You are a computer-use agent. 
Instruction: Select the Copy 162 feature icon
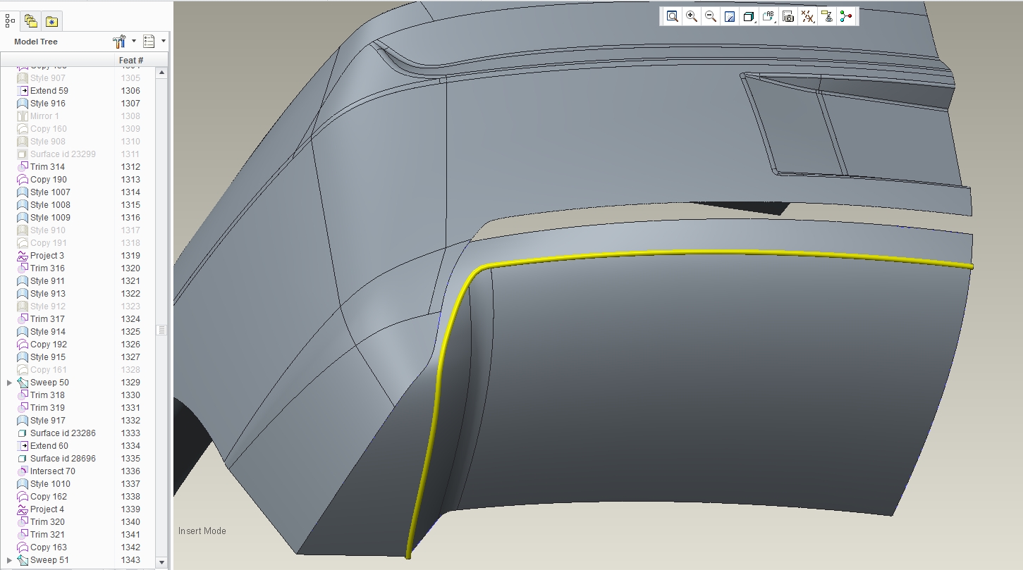[22, 497]
